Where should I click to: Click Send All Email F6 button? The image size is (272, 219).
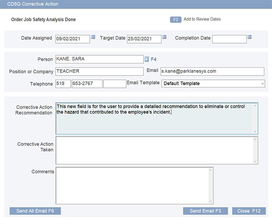pyautogui.click(x=35, y=211)
